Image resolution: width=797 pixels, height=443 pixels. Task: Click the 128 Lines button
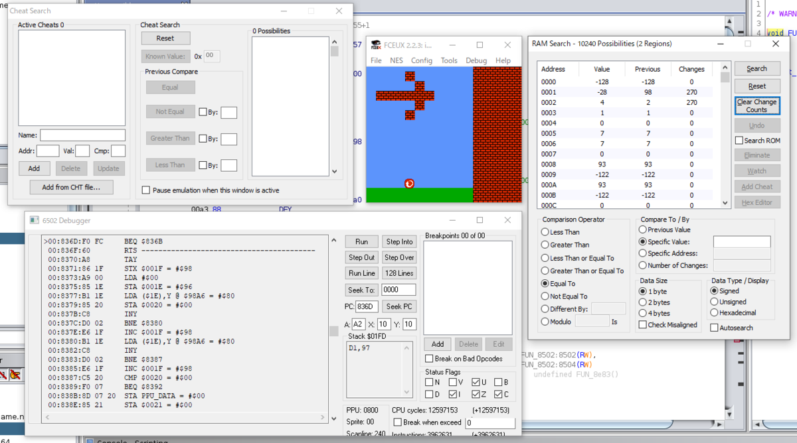399,273
